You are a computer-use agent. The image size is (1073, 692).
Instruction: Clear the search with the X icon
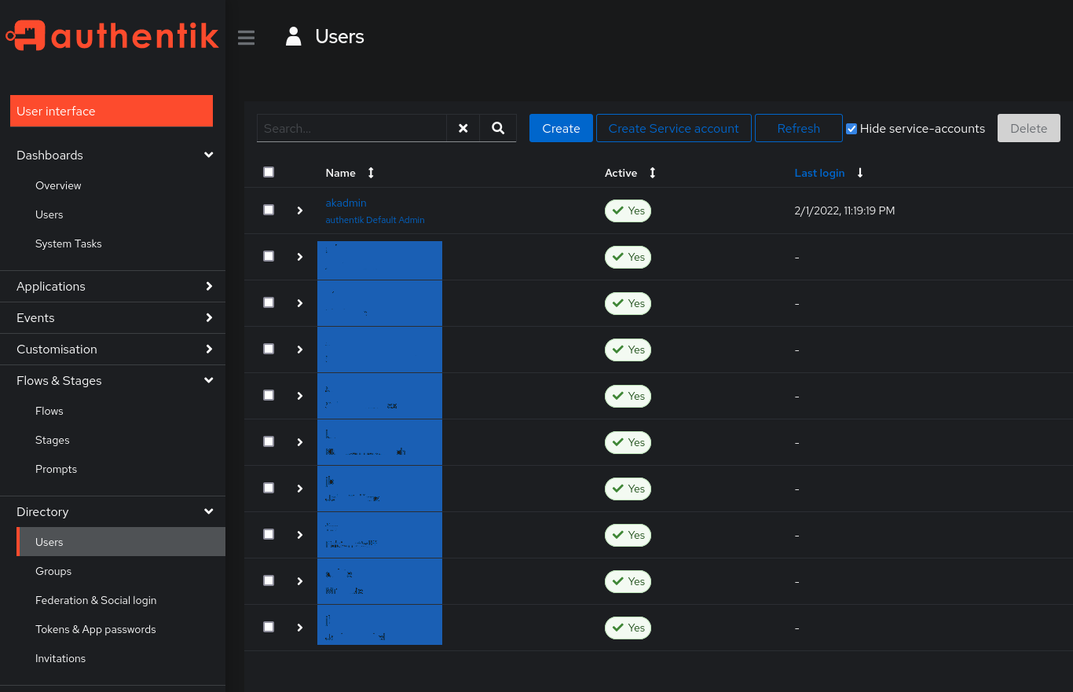pos(463,128)
